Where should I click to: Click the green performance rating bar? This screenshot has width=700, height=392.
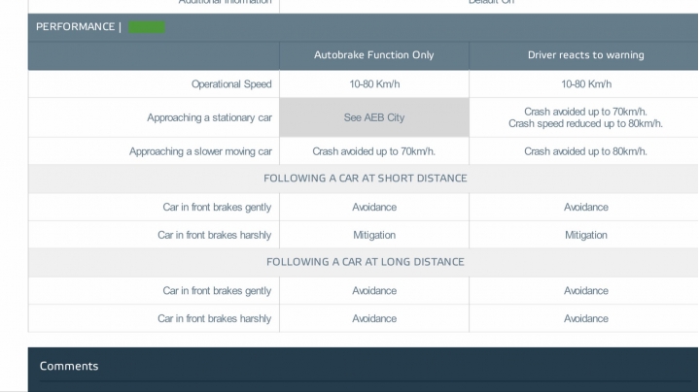(x=147, y=27)
